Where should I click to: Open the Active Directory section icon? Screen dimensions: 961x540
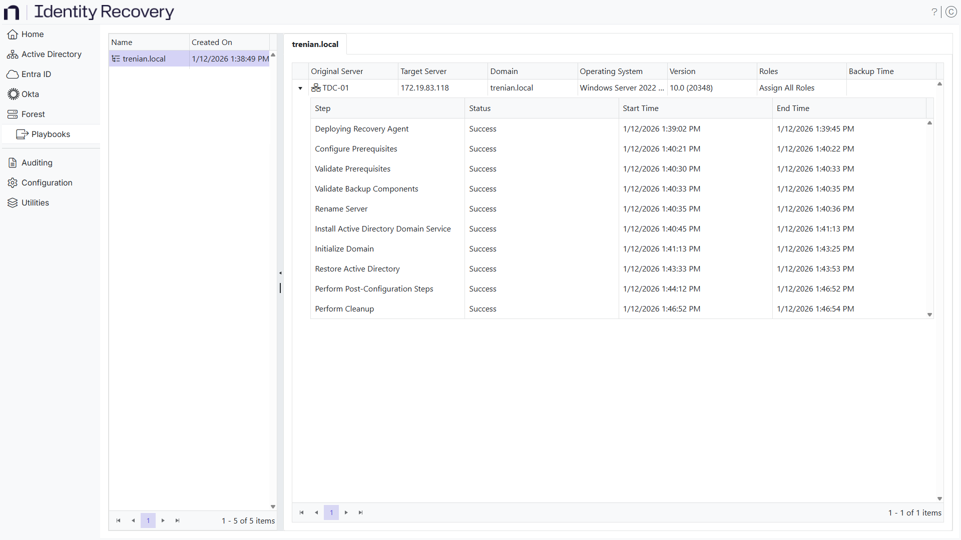13,54
